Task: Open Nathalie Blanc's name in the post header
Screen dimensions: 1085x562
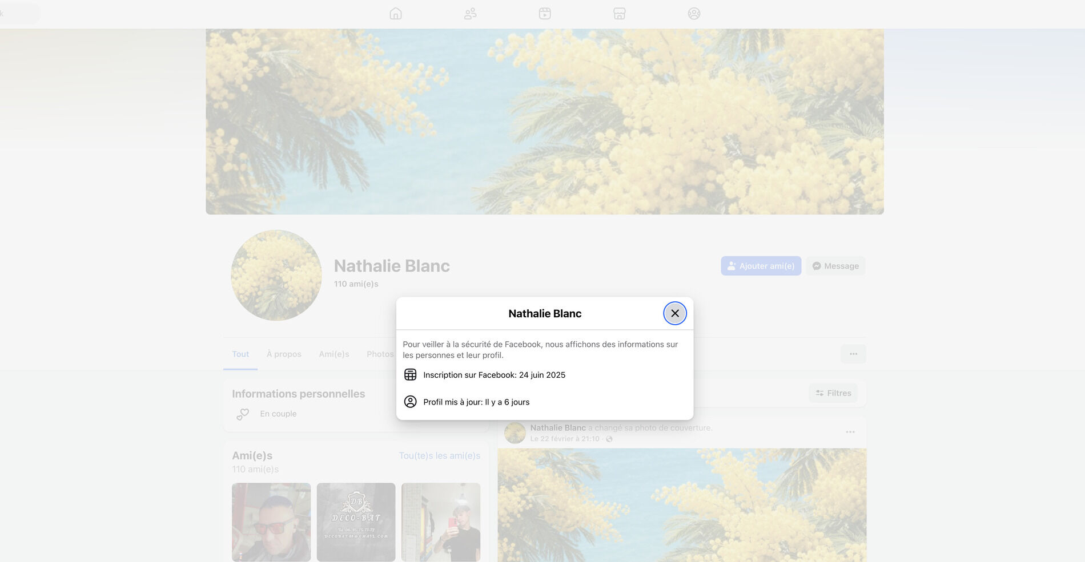Action: [558, 428]
